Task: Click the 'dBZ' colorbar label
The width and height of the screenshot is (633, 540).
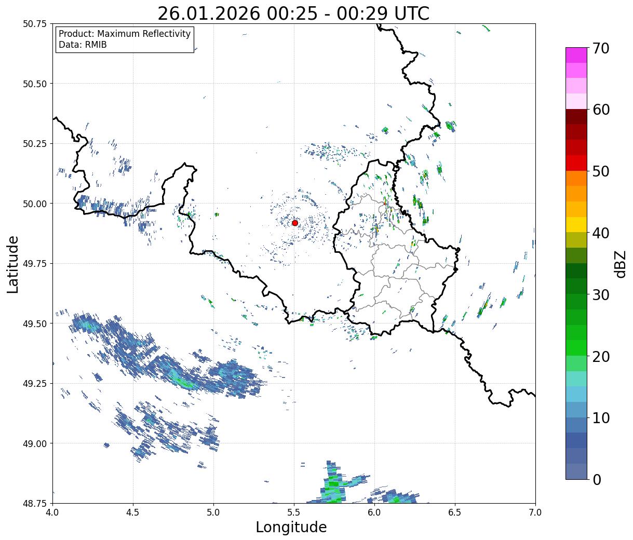Action: [x=620, y=264]
